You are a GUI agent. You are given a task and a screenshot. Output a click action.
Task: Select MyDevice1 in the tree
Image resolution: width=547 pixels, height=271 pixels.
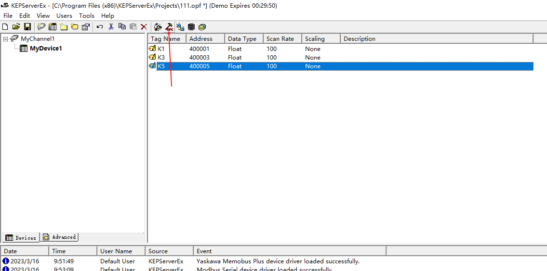click(x=46, y=49)
